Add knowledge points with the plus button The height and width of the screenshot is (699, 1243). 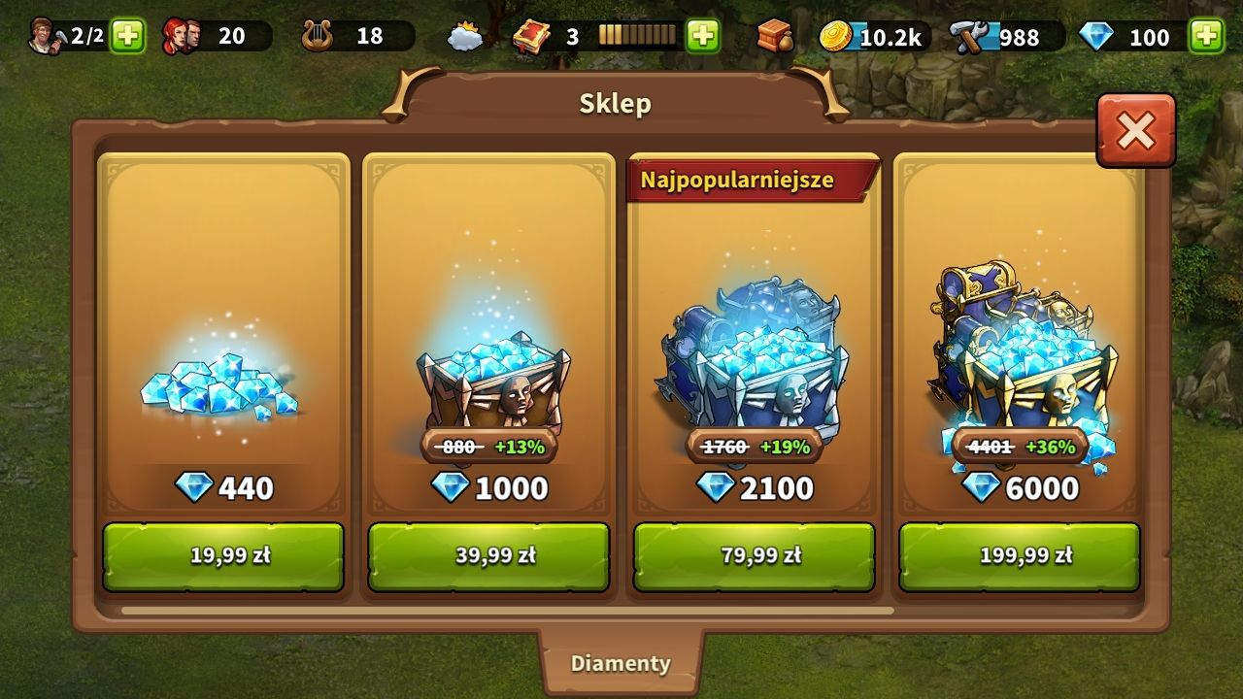click(x=703, y=37)
